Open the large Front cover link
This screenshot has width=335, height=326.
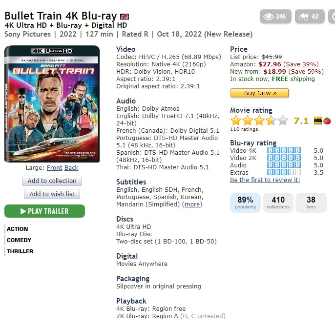tap(55, 168)
